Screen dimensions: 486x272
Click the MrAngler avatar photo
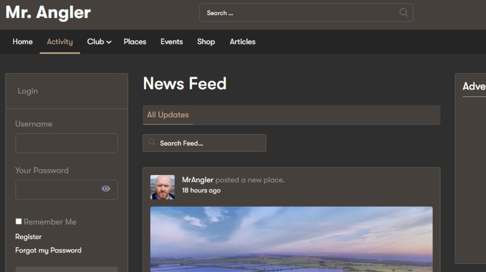point(162,187)
